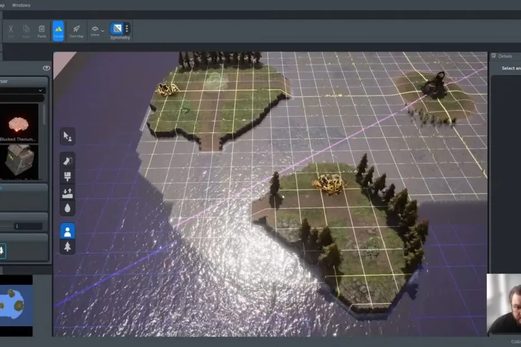This screenshot has height=347, width=521.
Task: Select the raise/lower height tool
Action: click(x=67, y=193)
